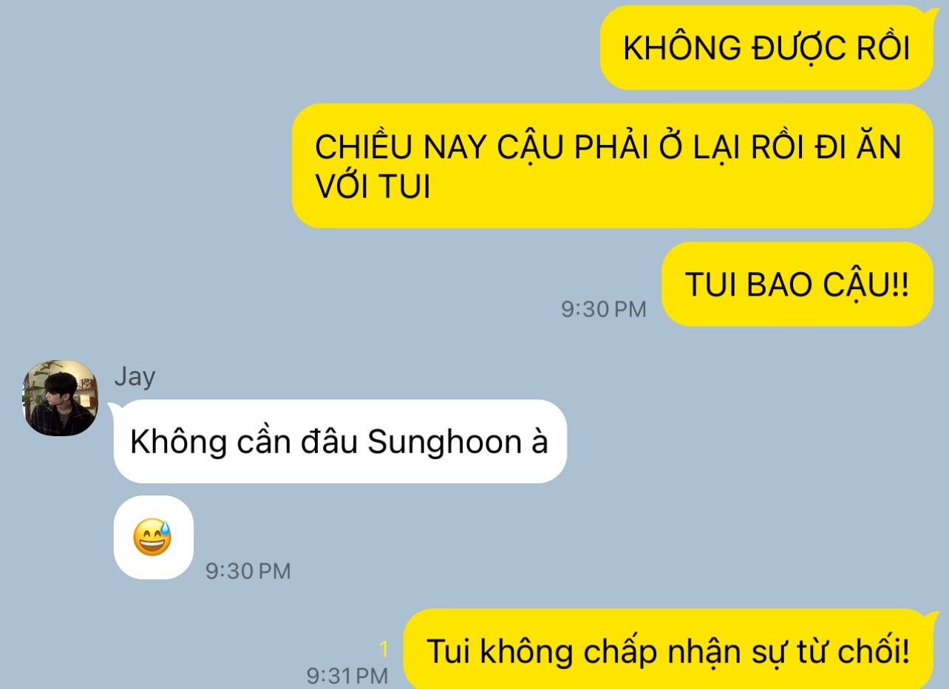Open Jay's profile picture

point(60,398)
